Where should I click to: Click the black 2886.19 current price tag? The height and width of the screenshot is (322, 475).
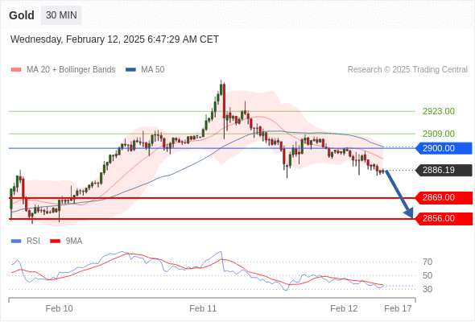click(x=444, y=170)
